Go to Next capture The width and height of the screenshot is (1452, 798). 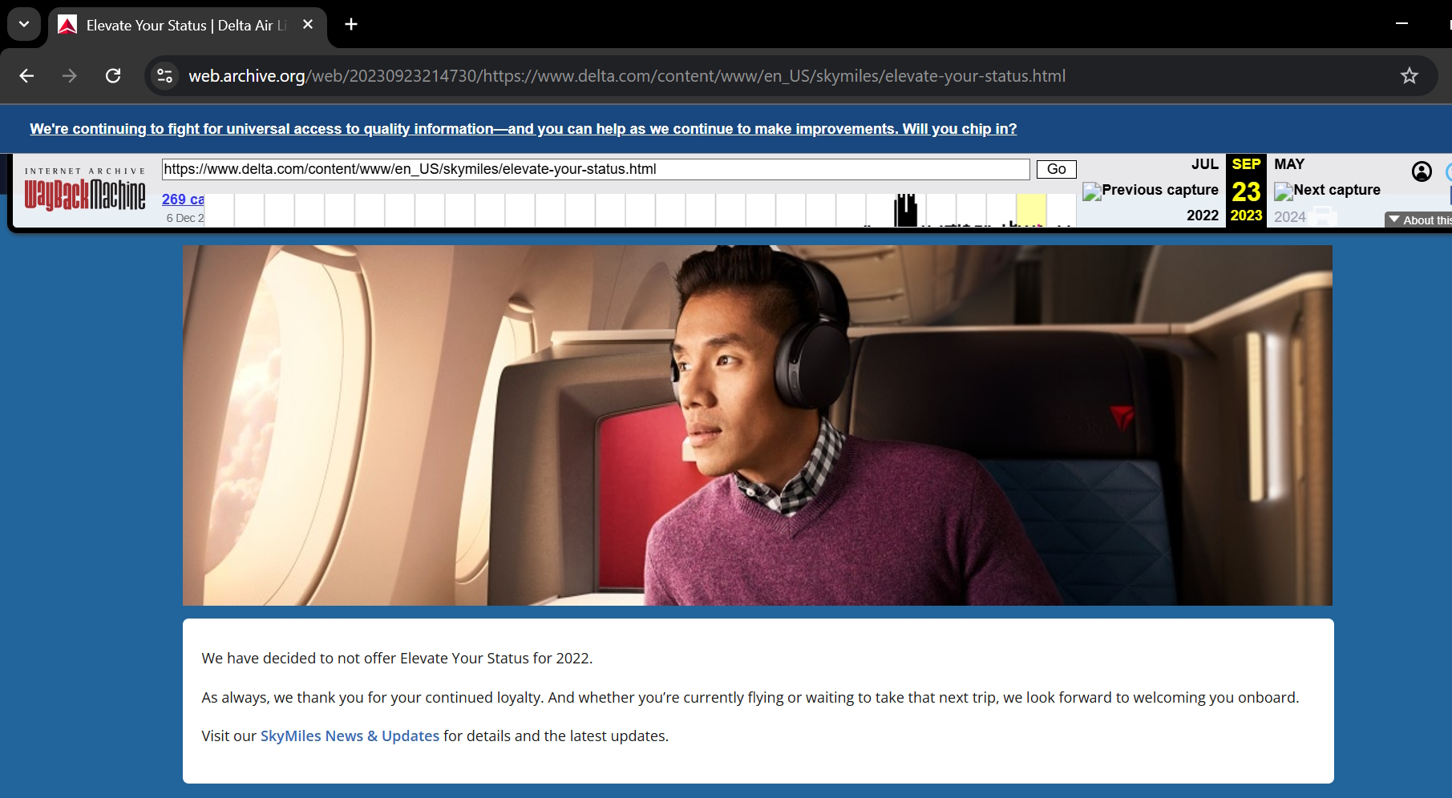pos(1328,190)
